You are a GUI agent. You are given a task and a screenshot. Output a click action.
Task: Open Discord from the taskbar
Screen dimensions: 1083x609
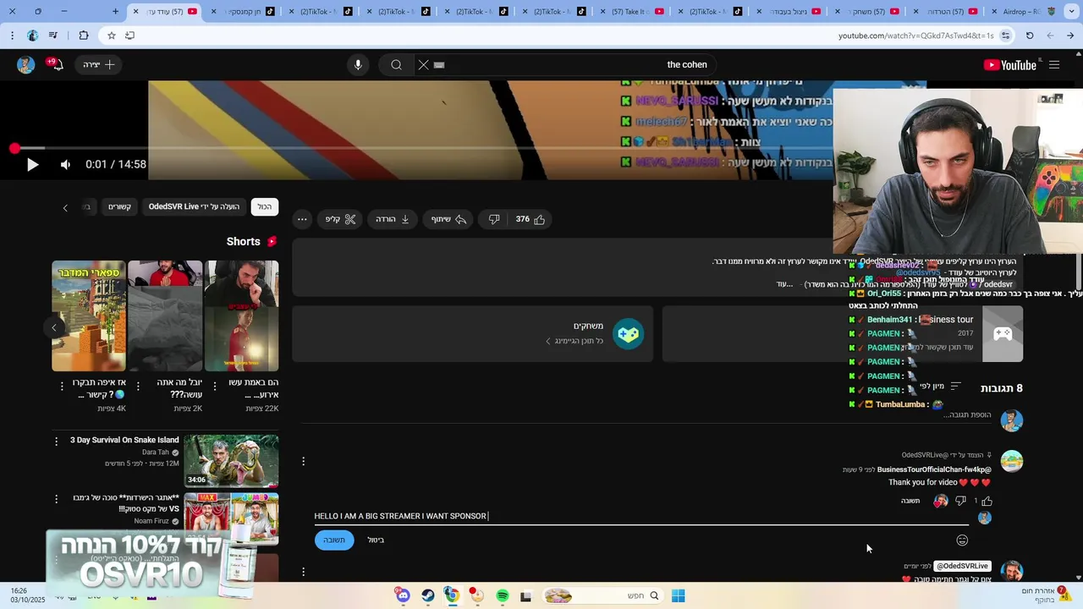pos(404,595)
